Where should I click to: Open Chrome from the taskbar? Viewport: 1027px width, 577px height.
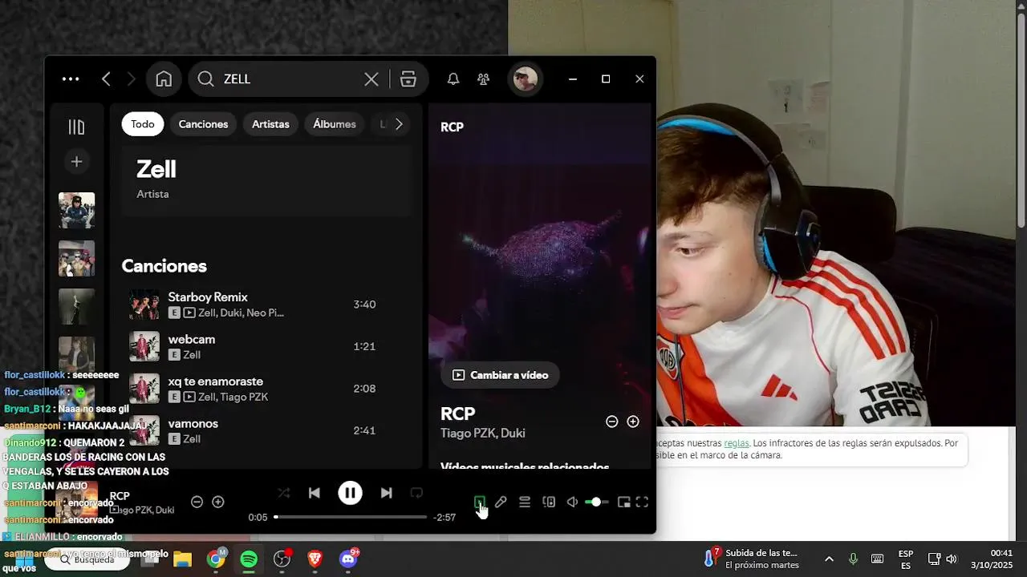pos(216,559)
